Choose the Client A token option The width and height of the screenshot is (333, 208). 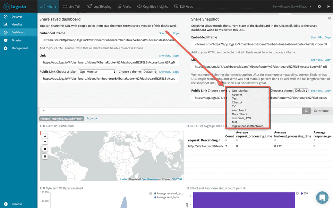tap(237, 103)
